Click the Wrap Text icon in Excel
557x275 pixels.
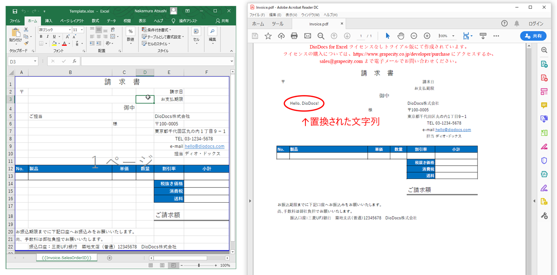112,30
